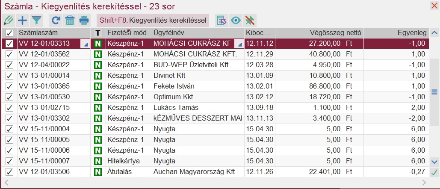Click the vertical scrollbar handle
This screenshot has height=189, width=440.
(x=434, y=92)
